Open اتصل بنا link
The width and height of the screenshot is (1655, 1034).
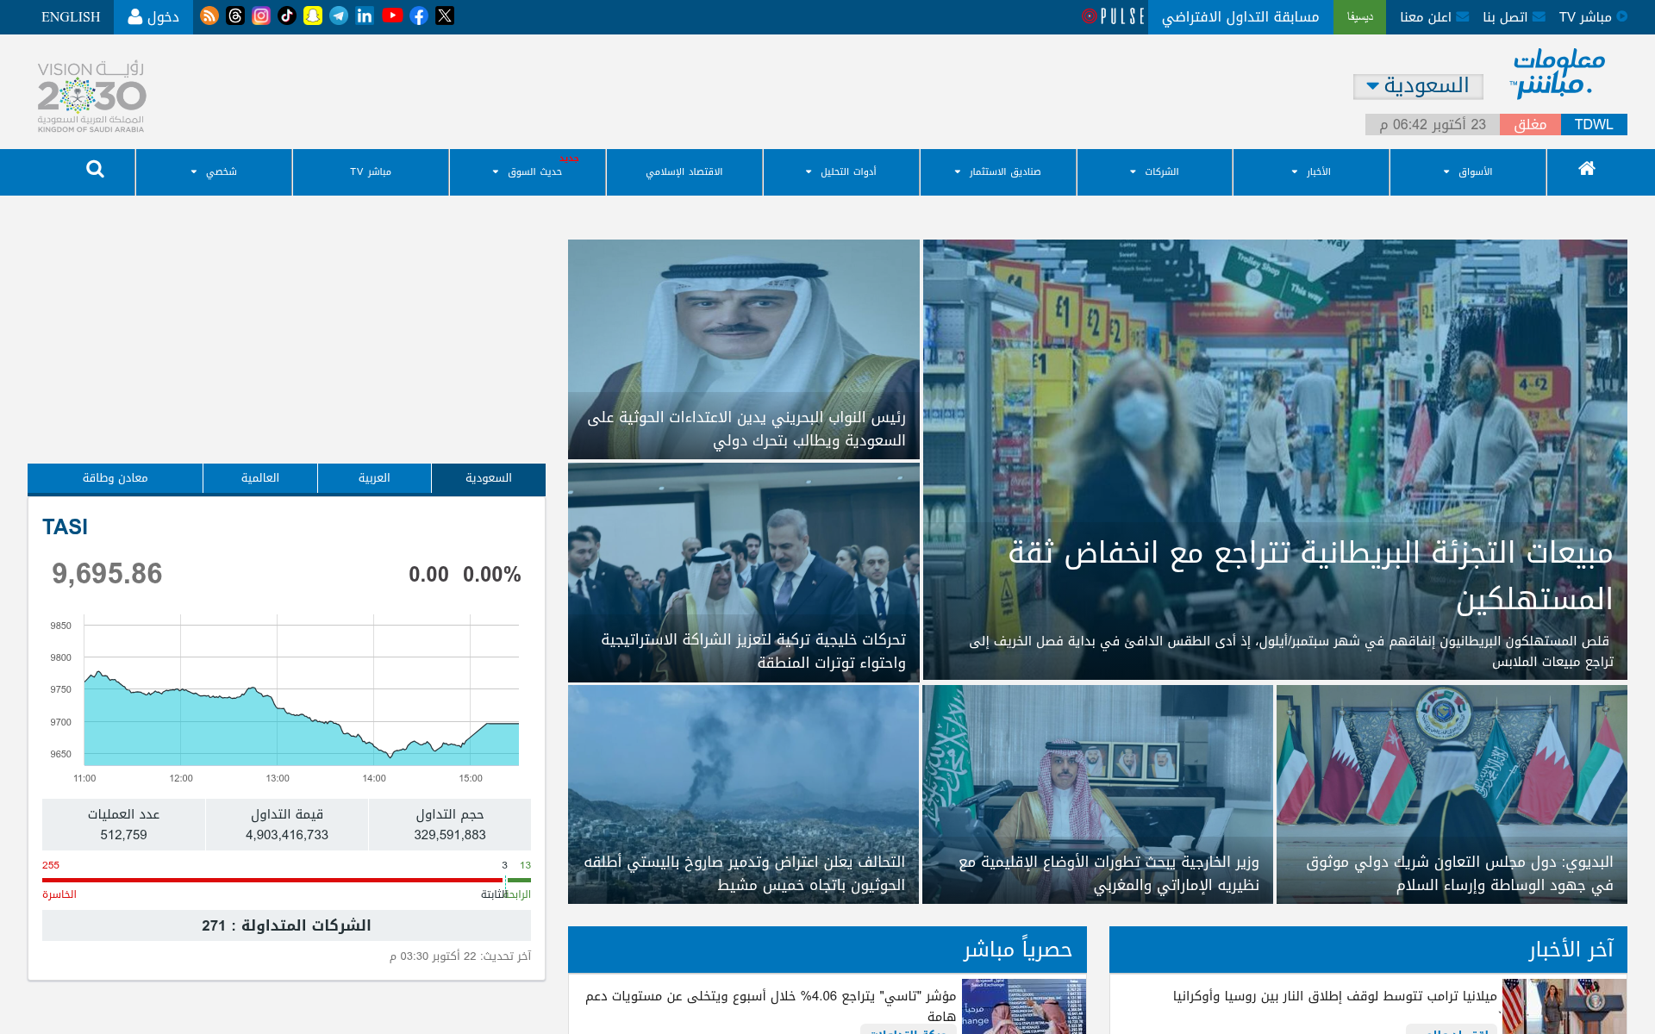[1514, 17]
